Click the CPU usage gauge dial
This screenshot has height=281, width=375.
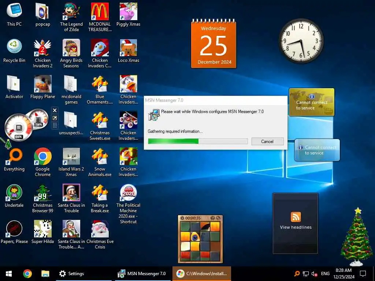click(18, 127)
